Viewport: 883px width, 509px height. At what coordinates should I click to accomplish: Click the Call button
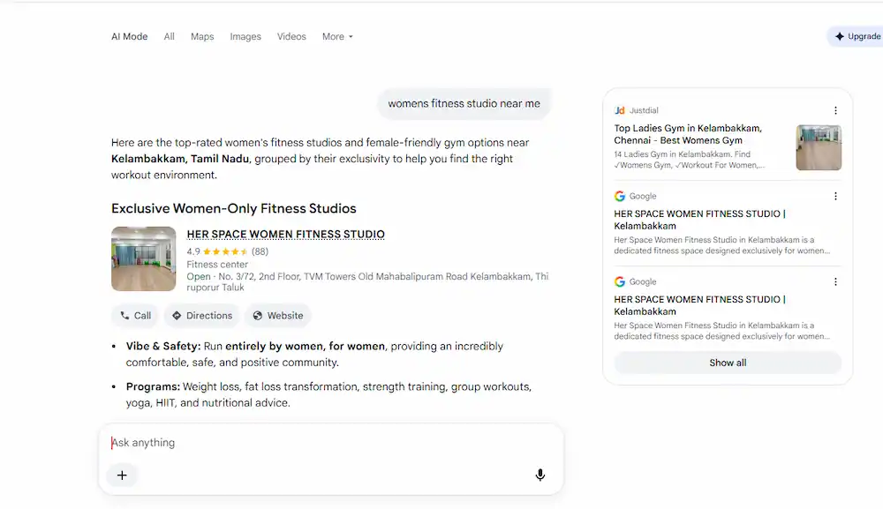[135, 316]
